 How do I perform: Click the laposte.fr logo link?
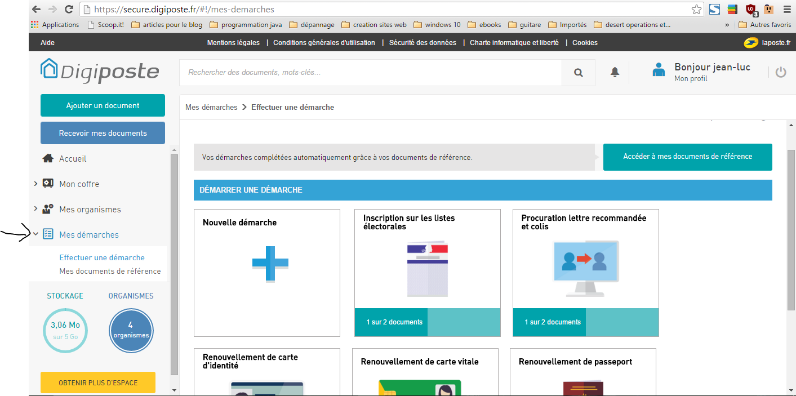click(766, 42)
